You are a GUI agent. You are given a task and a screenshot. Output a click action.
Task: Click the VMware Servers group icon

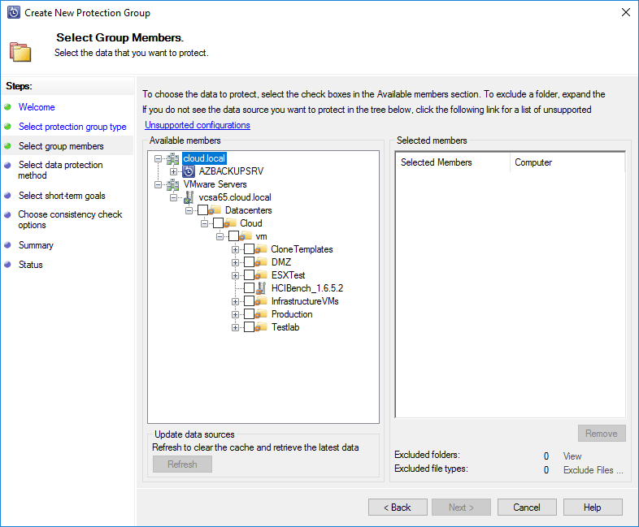(x=172, y=184)
